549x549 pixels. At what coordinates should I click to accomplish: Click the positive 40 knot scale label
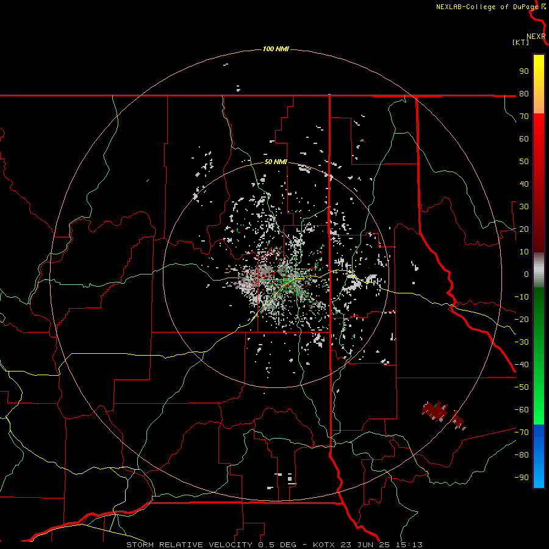click(x=524, y=184)
